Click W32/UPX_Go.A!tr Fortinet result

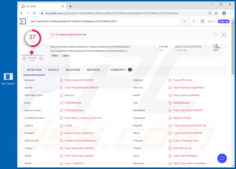click(183, 148)
